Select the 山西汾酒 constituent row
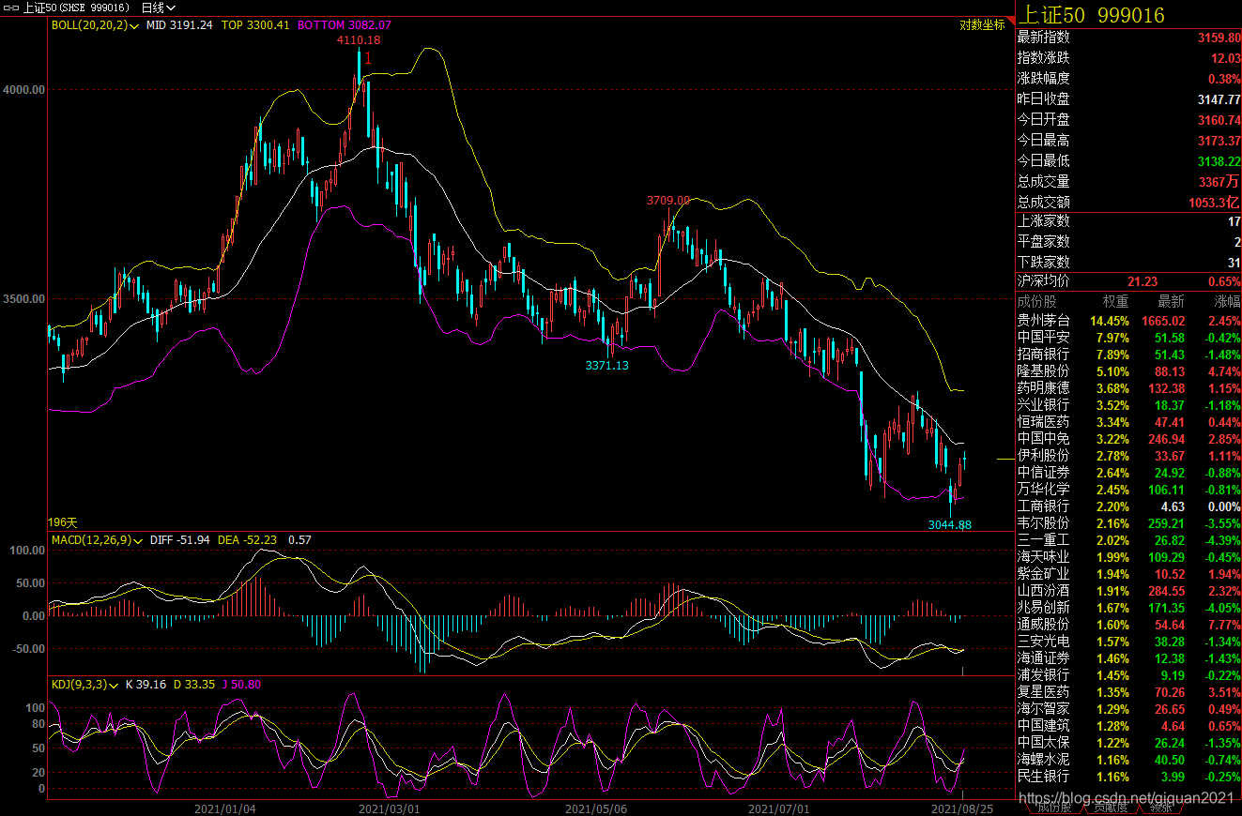1242x816 pixels. tap(1128, 591)
